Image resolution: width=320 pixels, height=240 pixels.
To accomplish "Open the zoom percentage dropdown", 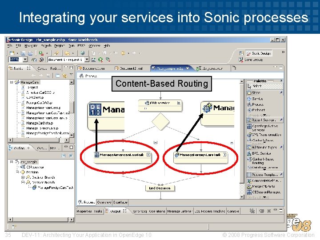I will [25, 60].
